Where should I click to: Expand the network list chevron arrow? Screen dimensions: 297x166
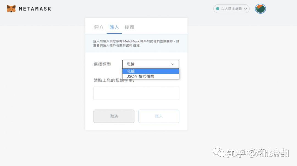pos(246,9)
